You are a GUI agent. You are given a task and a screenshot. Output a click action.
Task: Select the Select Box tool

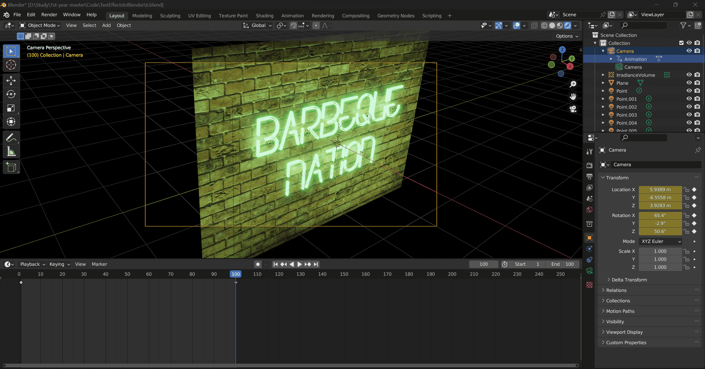tap(11, 51)
